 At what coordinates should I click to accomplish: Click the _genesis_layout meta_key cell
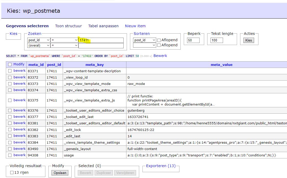coord(95,149)
